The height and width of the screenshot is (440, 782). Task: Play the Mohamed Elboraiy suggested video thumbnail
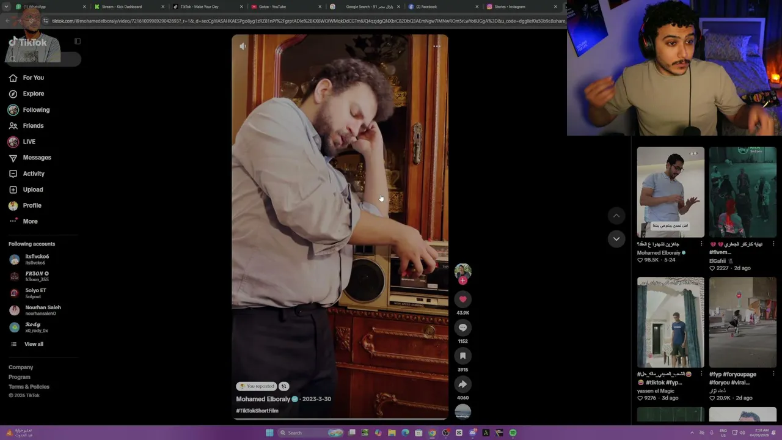pyautogui.click(x=670, y=192)
